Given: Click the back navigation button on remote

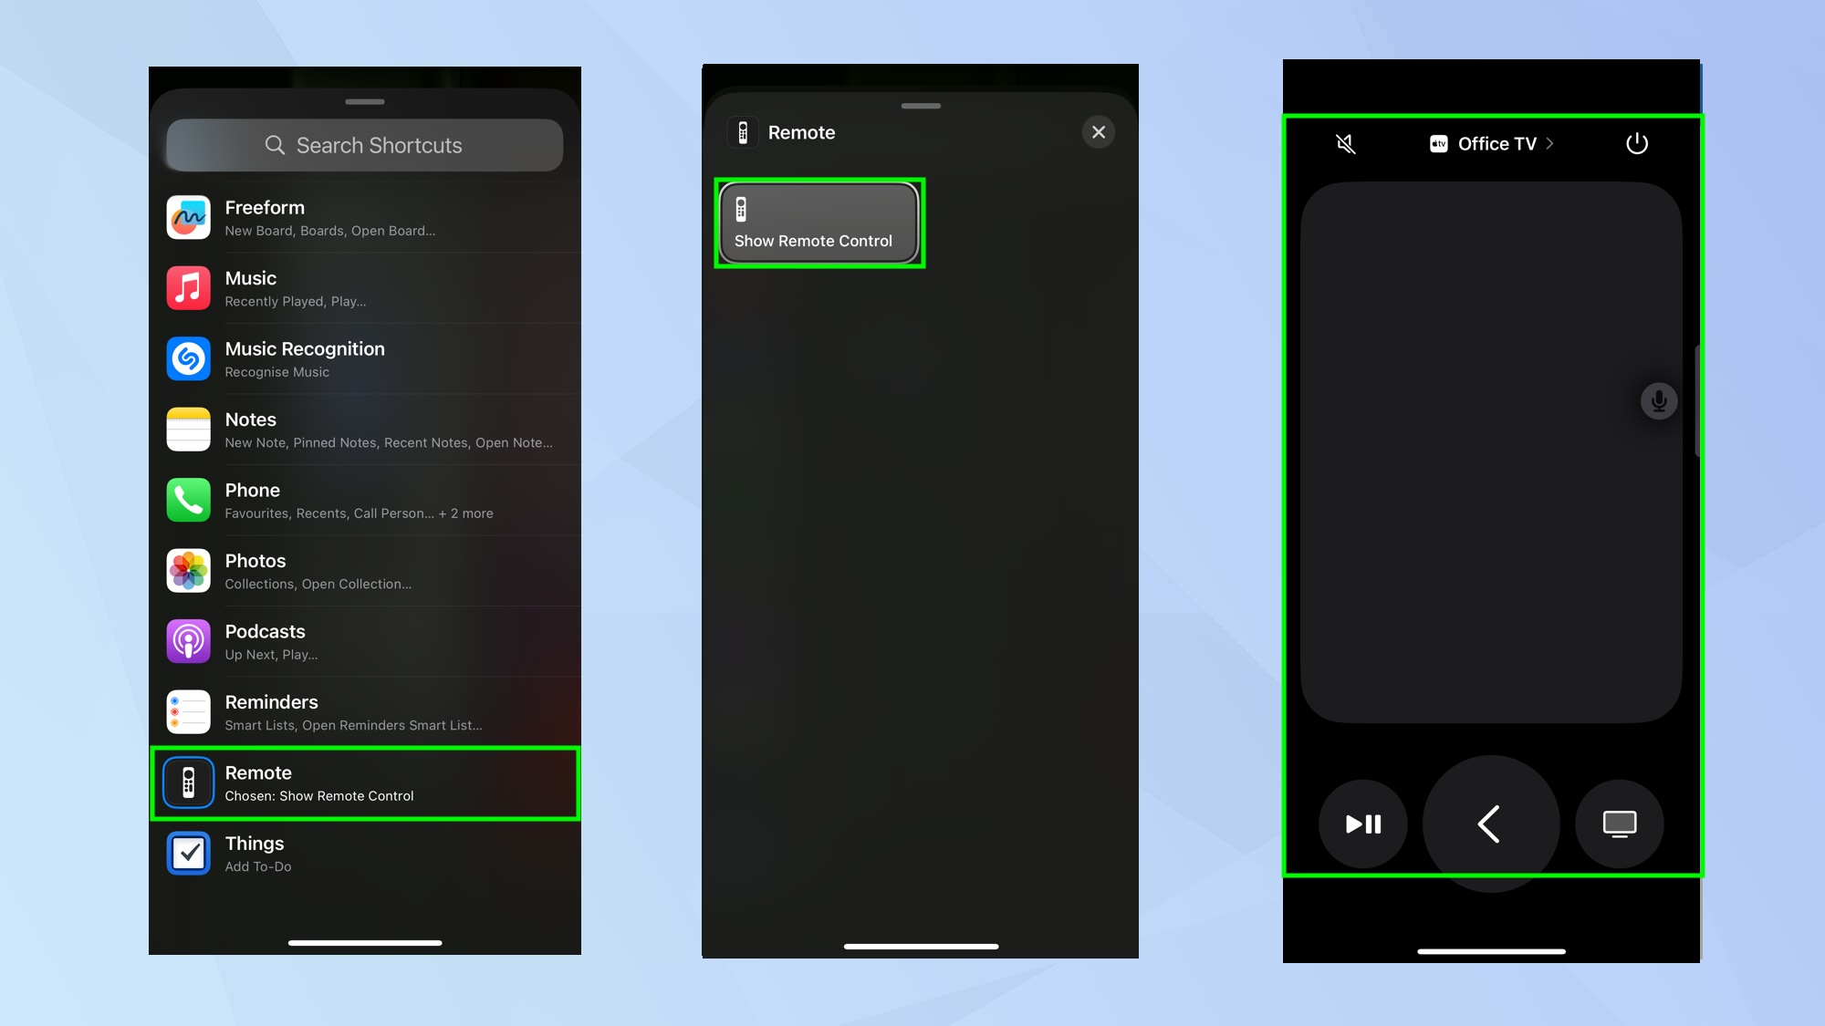Looking at the screenshot, I should [1490, 823].
